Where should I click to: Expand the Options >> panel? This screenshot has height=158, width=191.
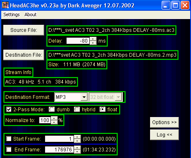[x=165, y=122]
